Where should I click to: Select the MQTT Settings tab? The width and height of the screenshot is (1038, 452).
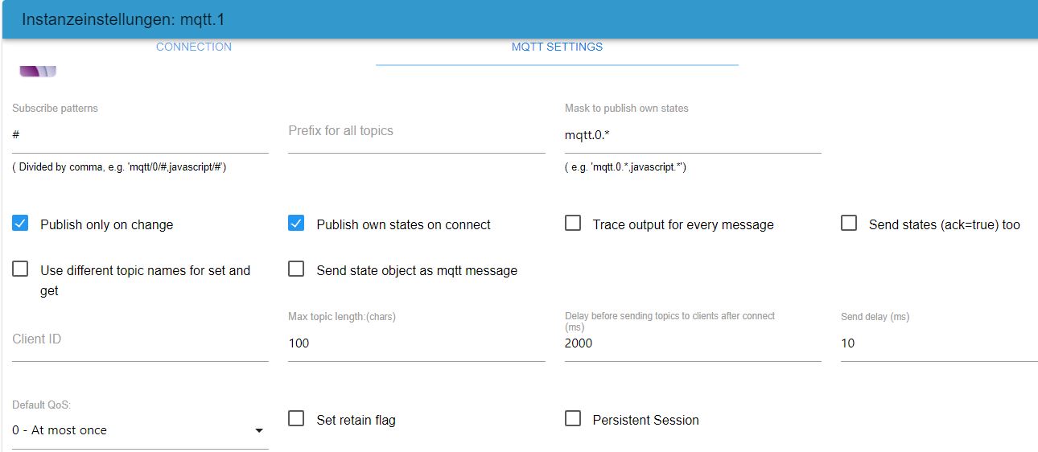[557, 47]
